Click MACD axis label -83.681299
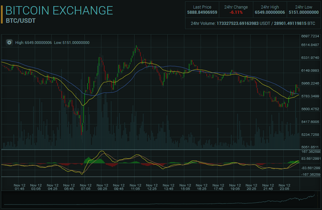322x210 pixels. 311,168
